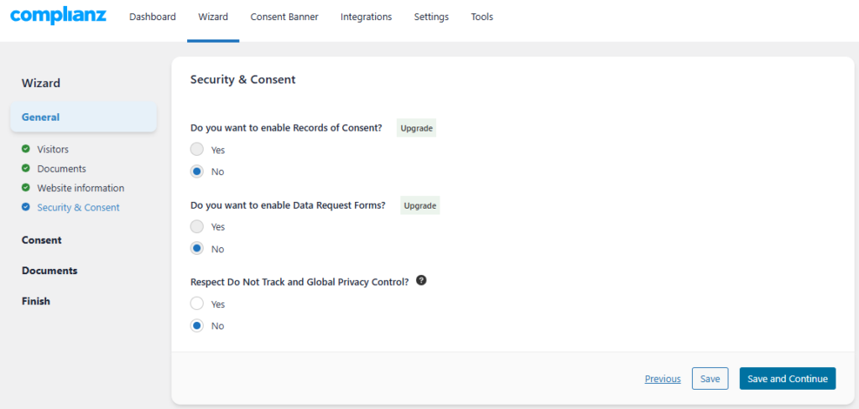
Task: Click the check icon beside Website information
Action: tap(25, 187)
